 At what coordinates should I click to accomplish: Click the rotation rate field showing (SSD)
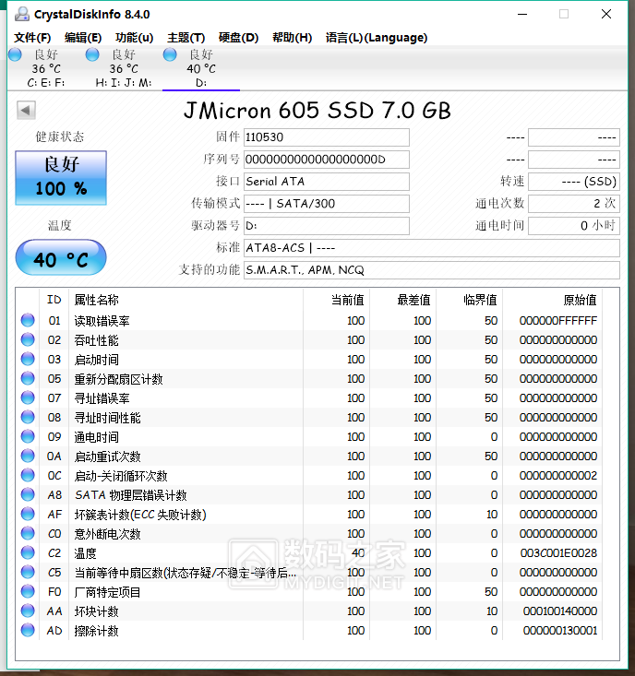(x=574, y=182)
